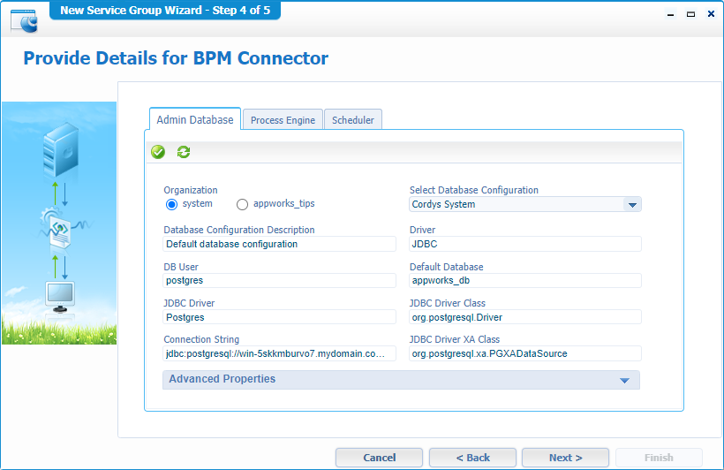Switch to the Scheduler tab
Viewport: 724px width, 470px height.
pyautogui.click(x=353, y=120)
